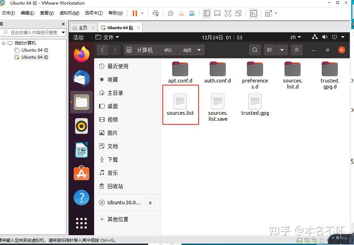Screen dimensions: 354x245
Task: Switch to the 主页 tab
Action: coord(83,28)
